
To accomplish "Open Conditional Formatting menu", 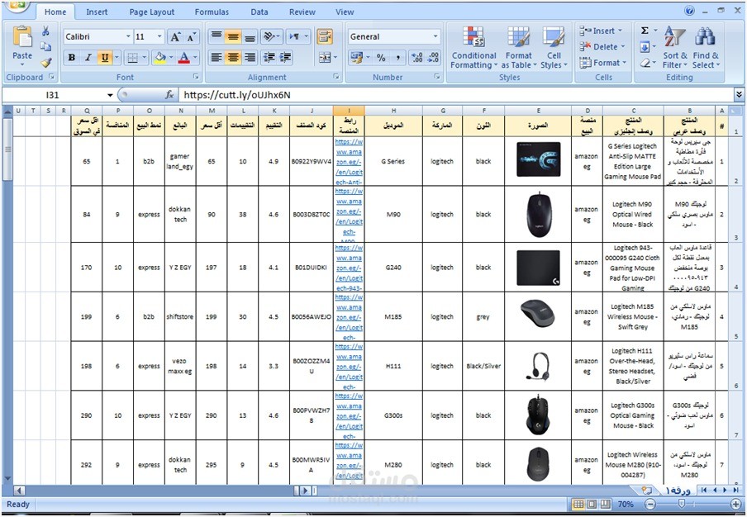I will coord(474,47).
